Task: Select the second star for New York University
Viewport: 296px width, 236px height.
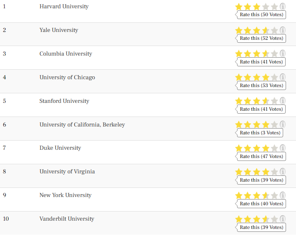Action: tap(247, 195)
